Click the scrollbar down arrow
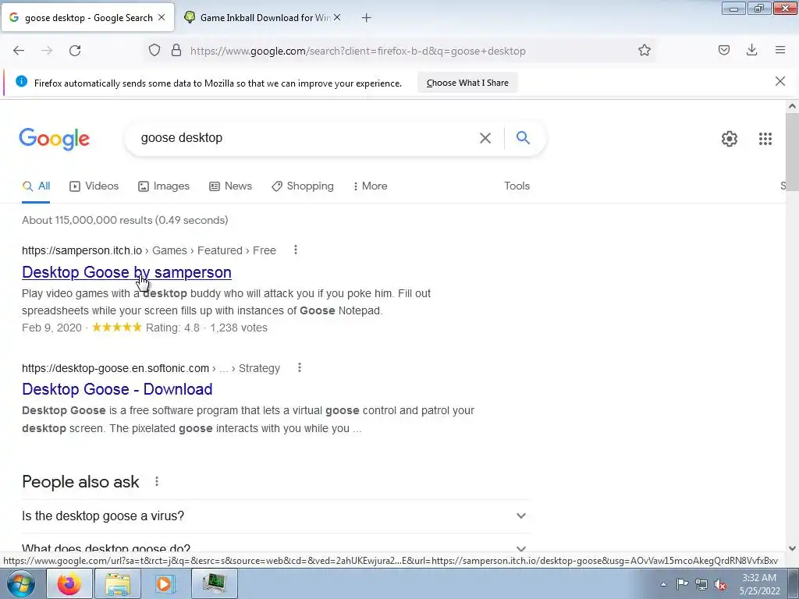 tap(792, 548)
